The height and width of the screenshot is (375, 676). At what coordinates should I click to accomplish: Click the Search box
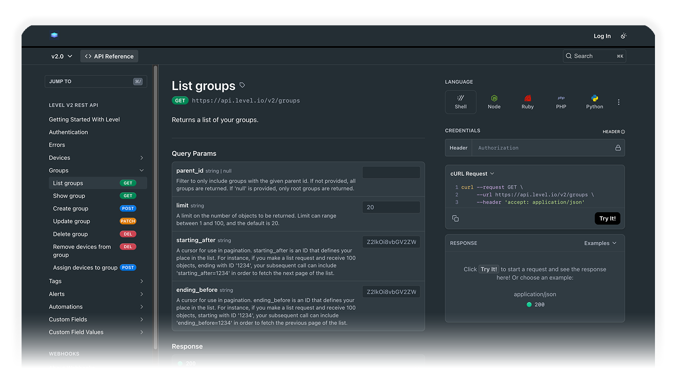point(594,56)
